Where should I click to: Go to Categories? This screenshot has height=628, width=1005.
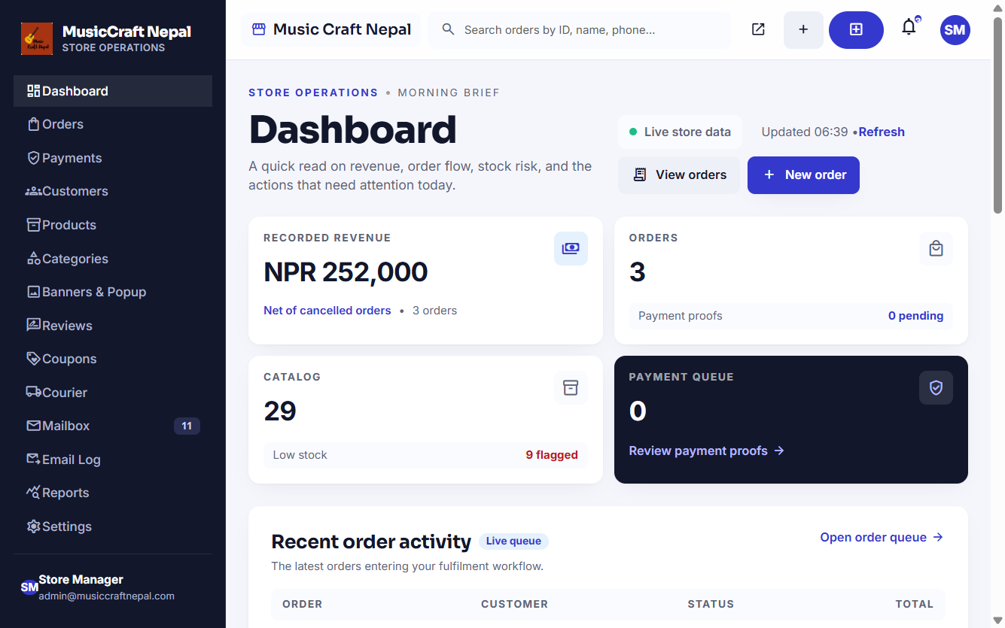click(113, 259)
